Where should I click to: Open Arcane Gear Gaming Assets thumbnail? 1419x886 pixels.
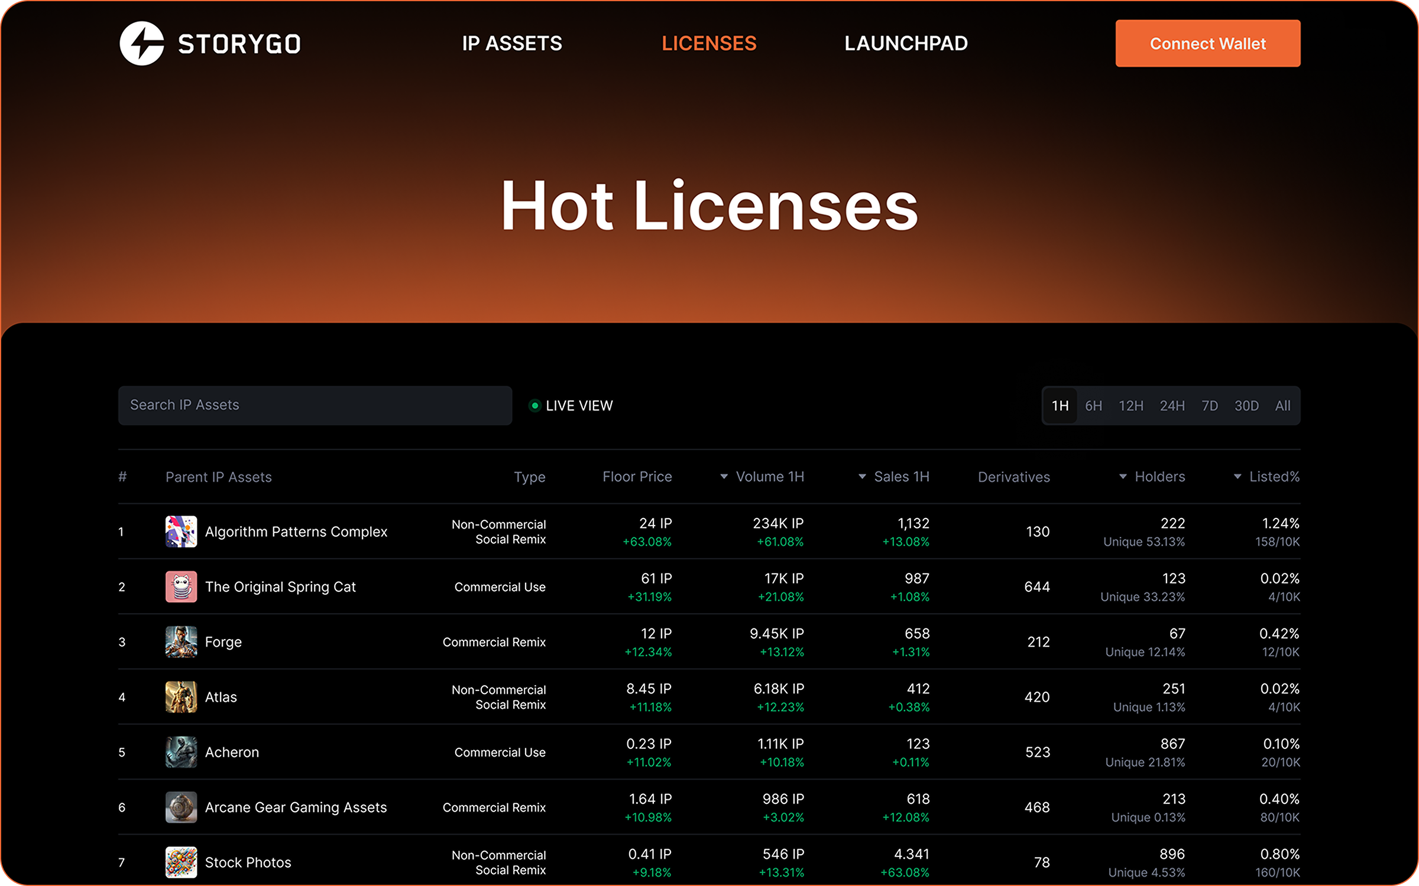(181, 807)
